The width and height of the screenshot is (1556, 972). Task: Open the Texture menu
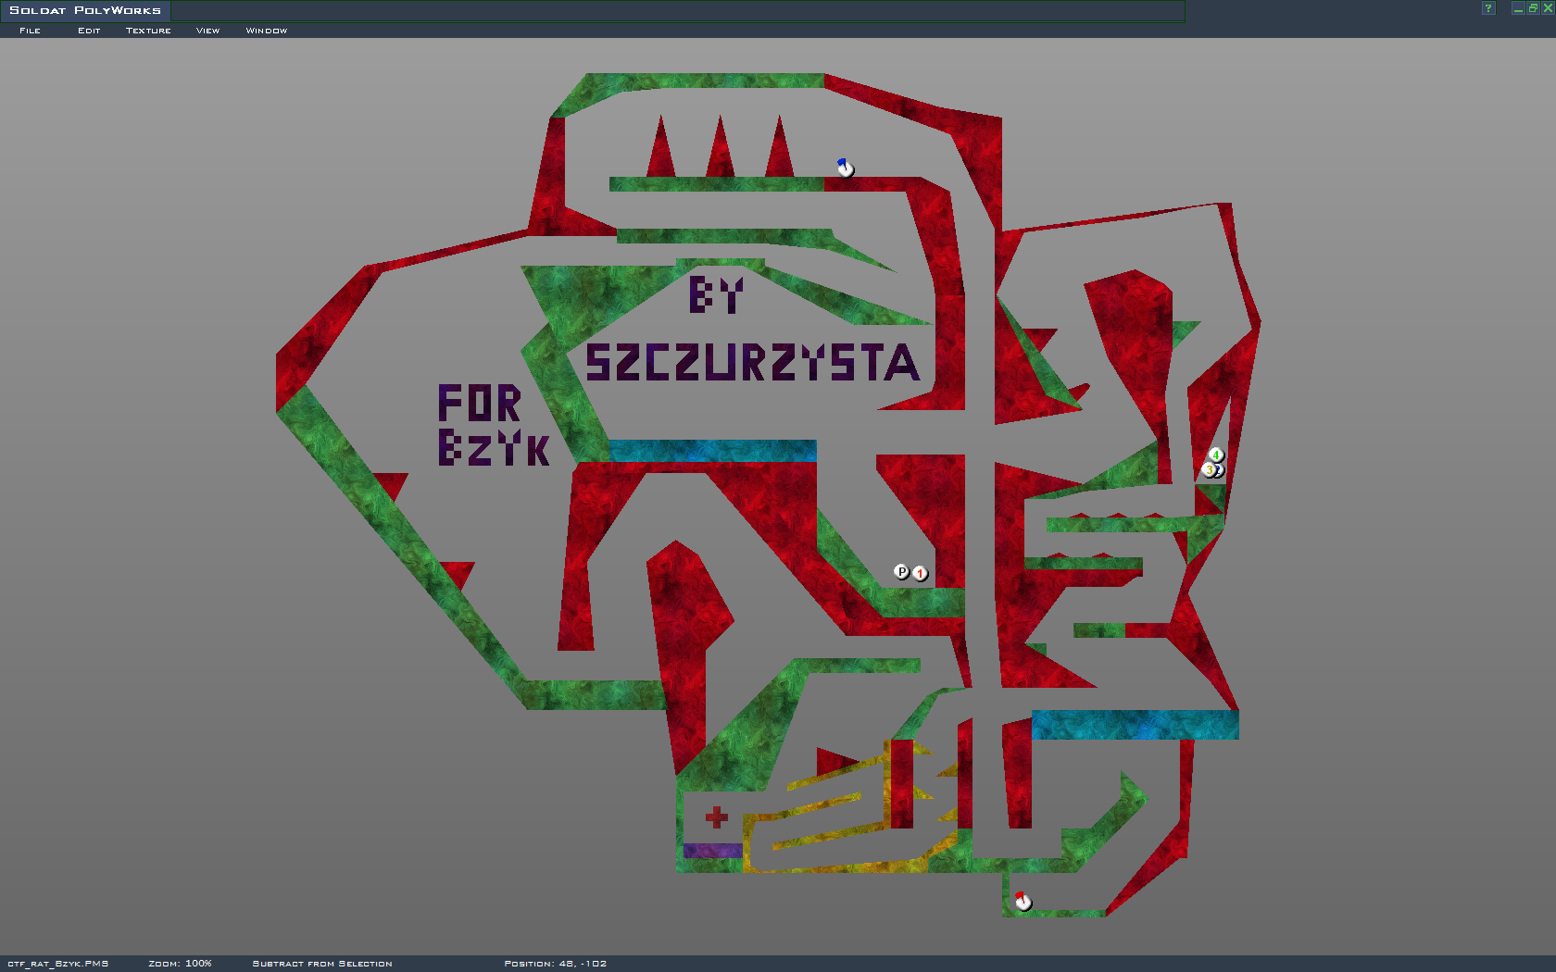coord(148,31)
